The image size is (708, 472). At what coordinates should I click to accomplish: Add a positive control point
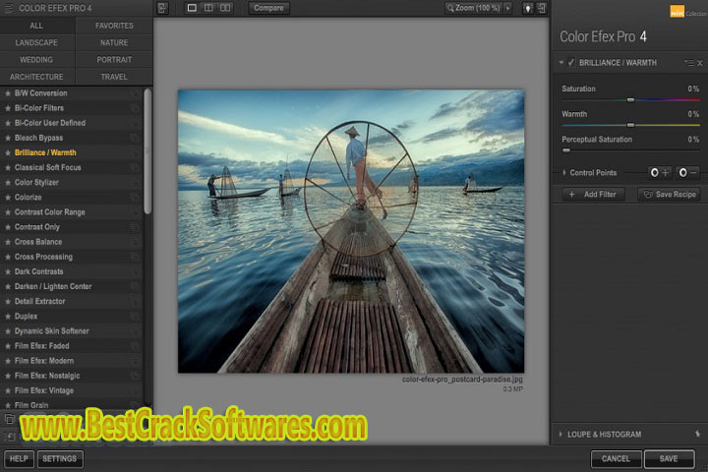[x=659, y=172]
